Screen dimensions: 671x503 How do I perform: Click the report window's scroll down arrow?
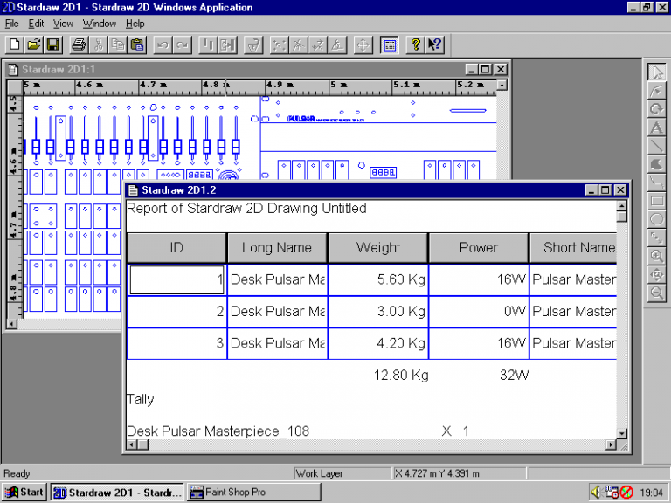(622, 432)
